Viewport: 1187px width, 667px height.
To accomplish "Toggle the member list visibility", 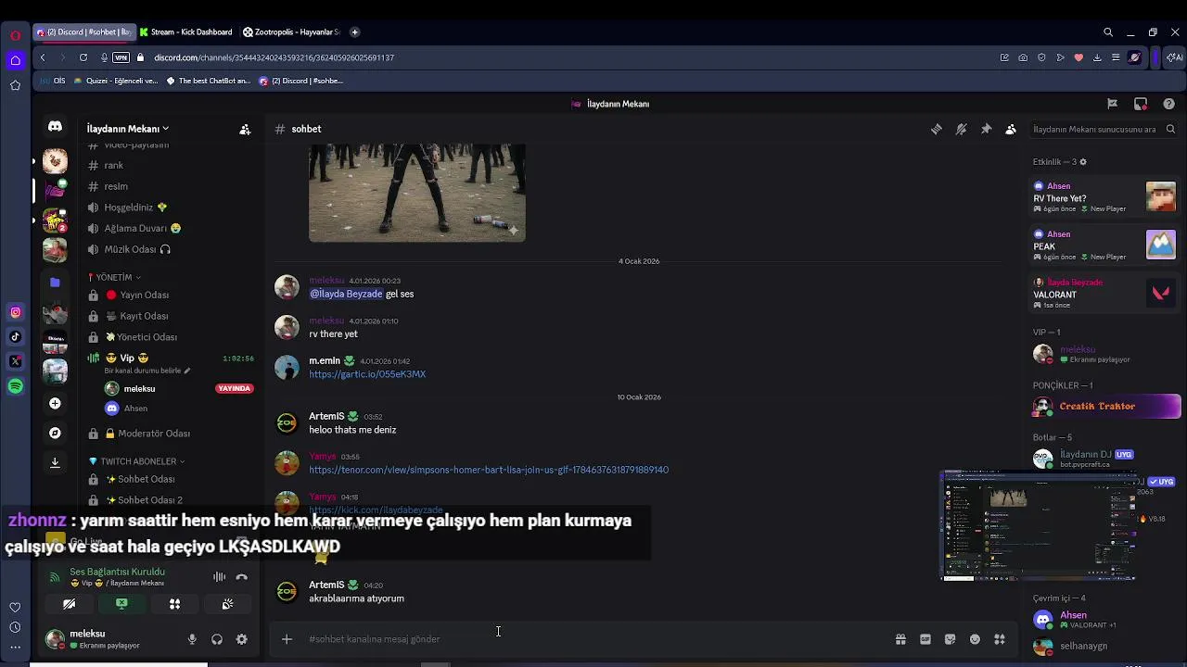I will (1011, 129).
